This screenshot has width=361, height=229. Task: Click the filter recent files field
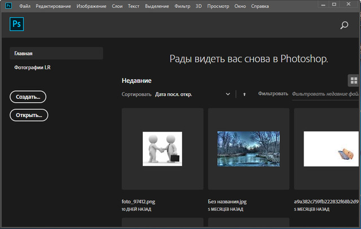pos(325,94)
